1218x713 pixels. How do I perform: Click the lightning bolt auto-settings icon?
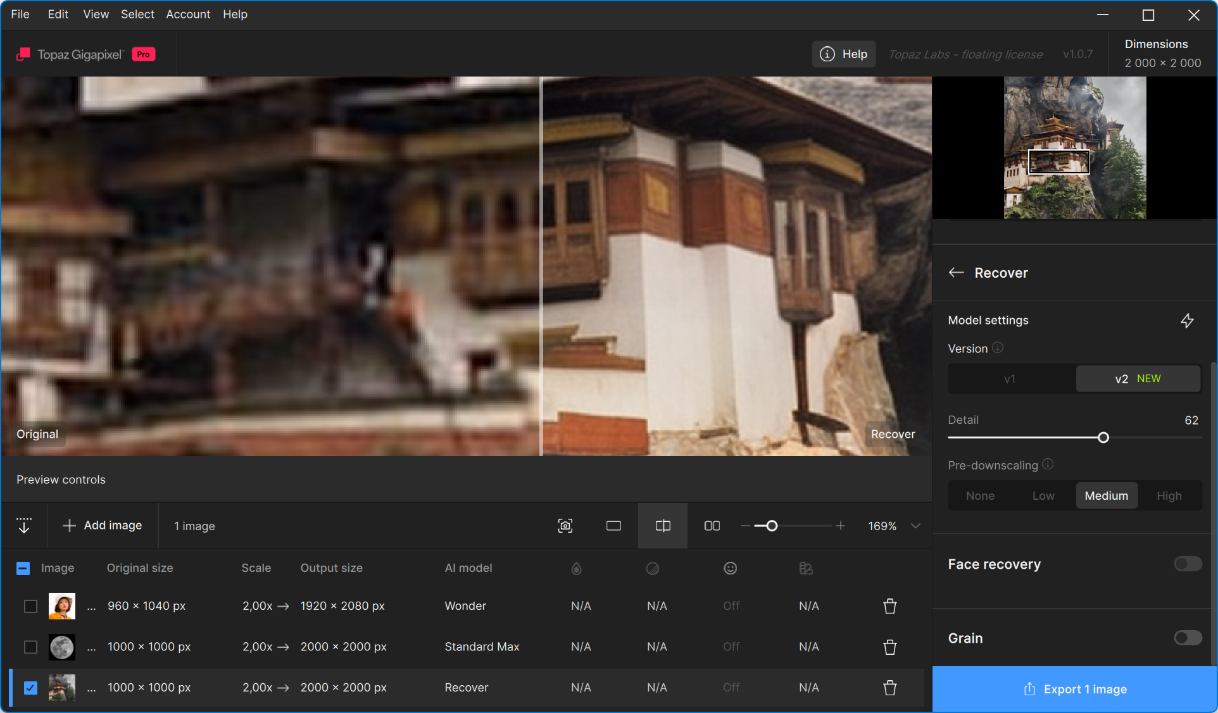coord(1187,321)
